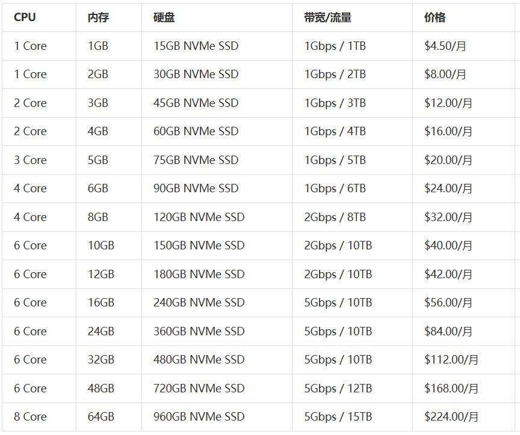The image size is (520, 435).
Task: Select the 240GB NVMe SSD cell
Action: pyautogui.click(x=199, y=303)
